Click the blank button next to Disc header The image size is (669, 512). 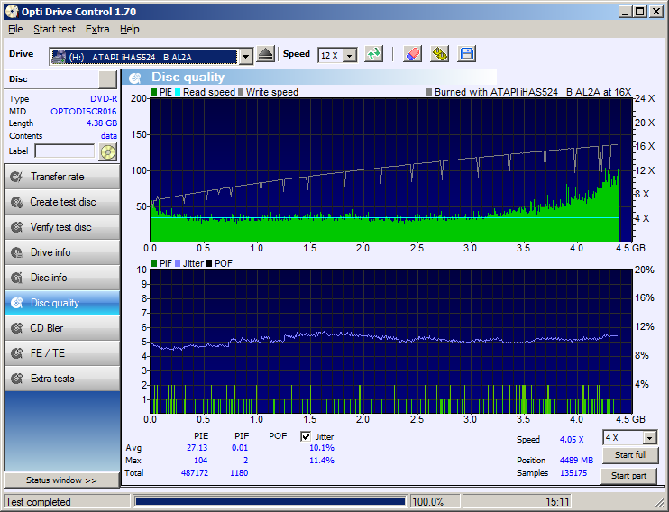point(107,79)
